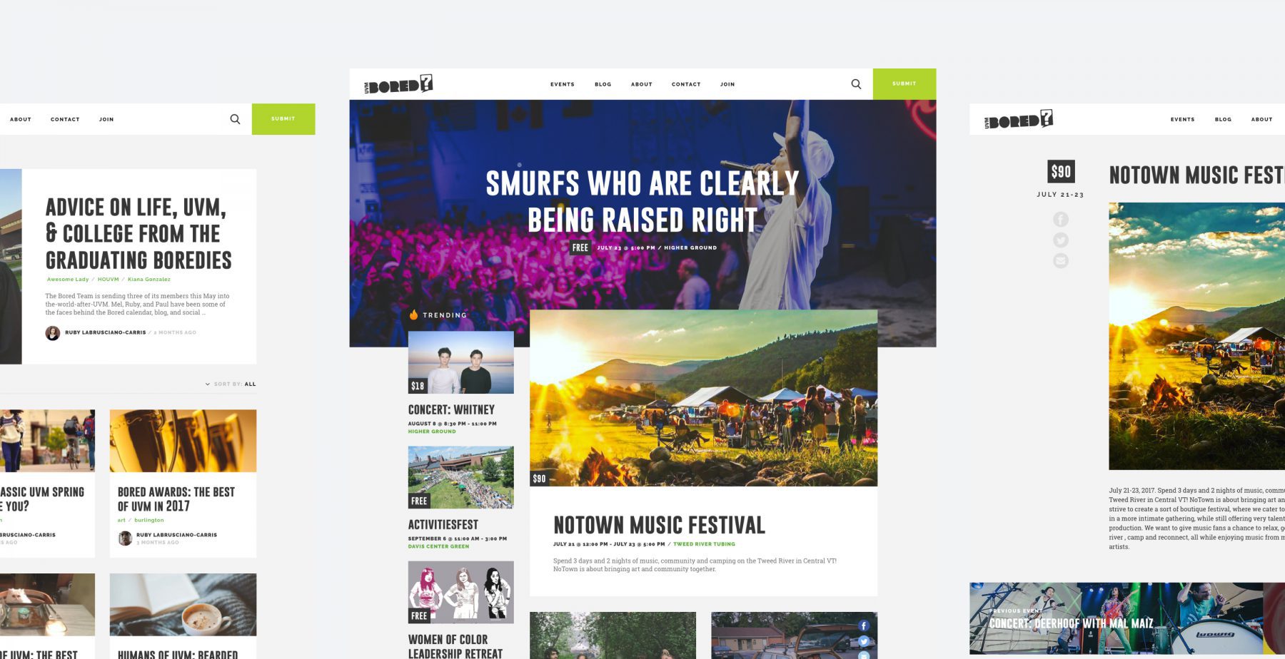Click the green Submit button in center header
This screenshot has width=1285, height=659.
click(904, 84)
